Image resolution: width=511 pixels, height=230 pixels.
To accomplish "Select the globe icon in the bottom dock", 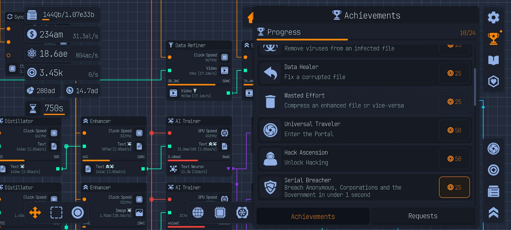I will (x=198, y=213).
